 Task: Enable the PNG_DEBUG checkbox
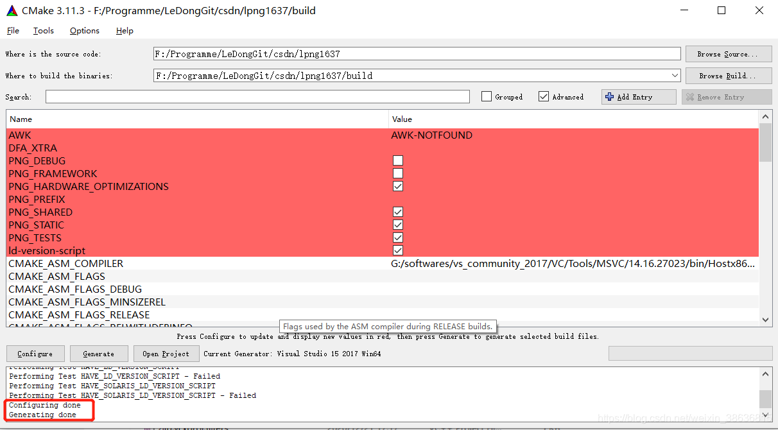click(x=398, y=160)
